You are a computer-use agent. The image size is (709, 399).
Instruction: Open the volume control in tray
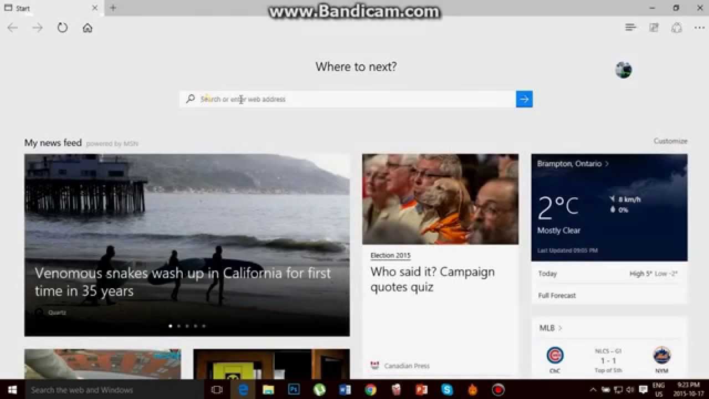pos(630,390)
